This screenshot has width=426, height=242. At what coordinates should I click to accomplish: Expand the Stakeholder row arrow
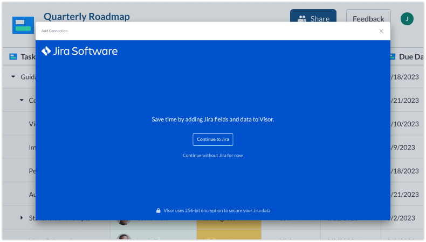click(x=22, y=218)
